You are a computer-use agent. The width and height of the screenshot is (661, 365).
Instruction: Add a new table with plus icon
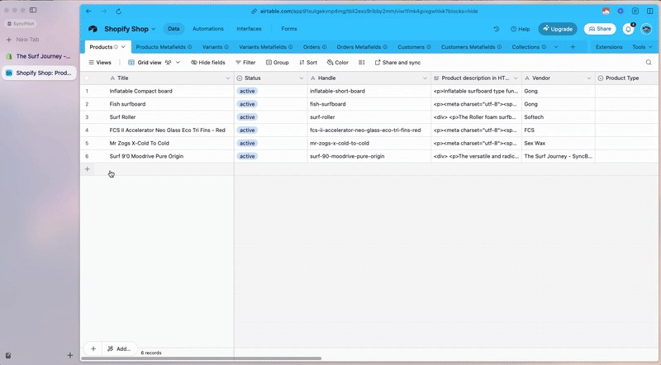(573, 47)
